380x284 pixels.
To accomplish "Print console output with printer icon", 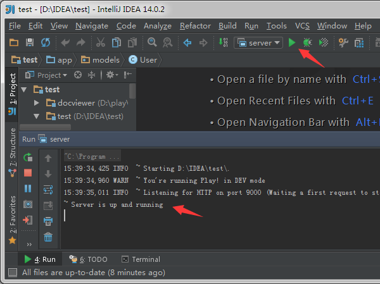I will pos(48,221).
